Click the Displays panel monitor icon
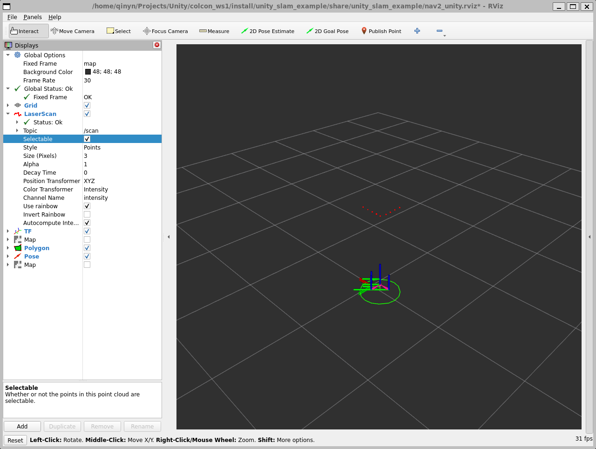Screen dimensions: 596x449 tap(8, 45)
